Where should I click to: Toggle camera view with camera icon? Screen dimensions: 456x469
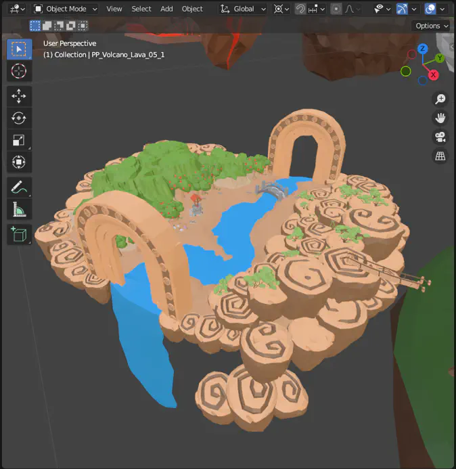440,137
